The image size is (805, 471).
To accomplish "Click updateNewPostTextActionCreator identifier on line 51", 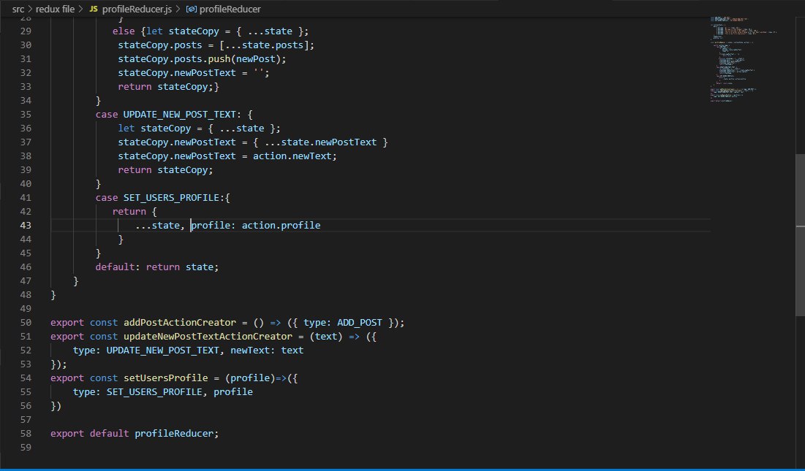I will coord(208,336).
